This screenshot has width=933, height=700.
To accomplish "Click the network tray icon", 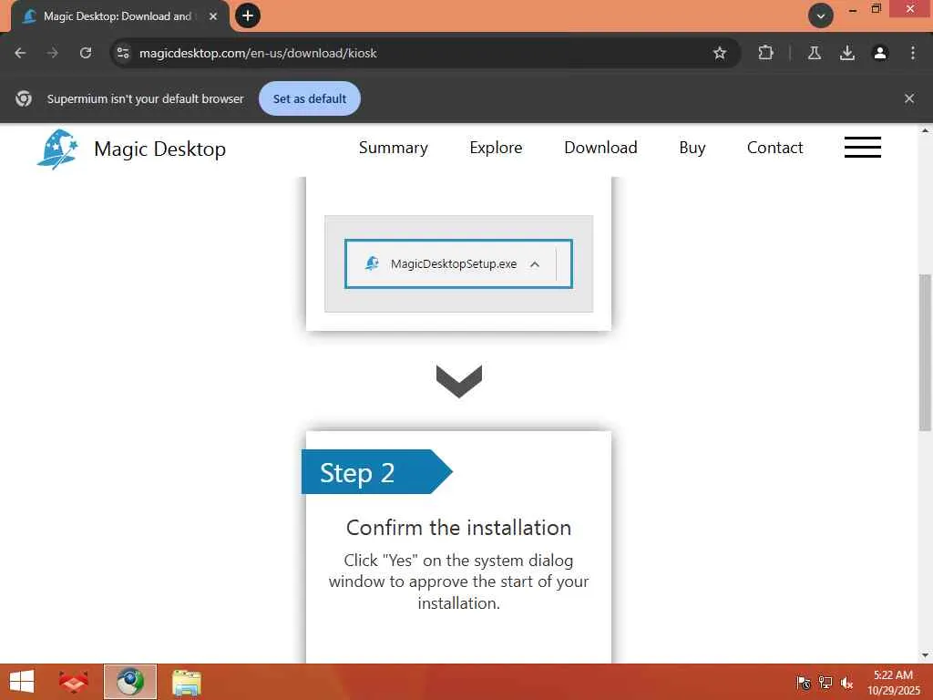I will (x=825, y=682).
